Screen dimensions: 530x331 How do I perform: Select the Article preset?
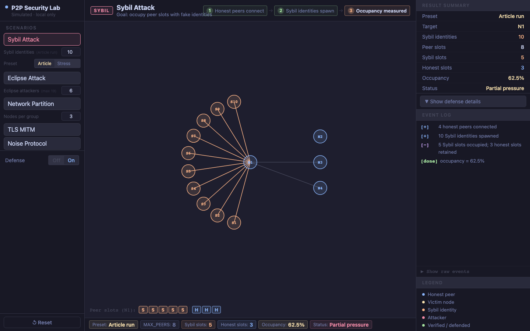[x=45, y=64]
